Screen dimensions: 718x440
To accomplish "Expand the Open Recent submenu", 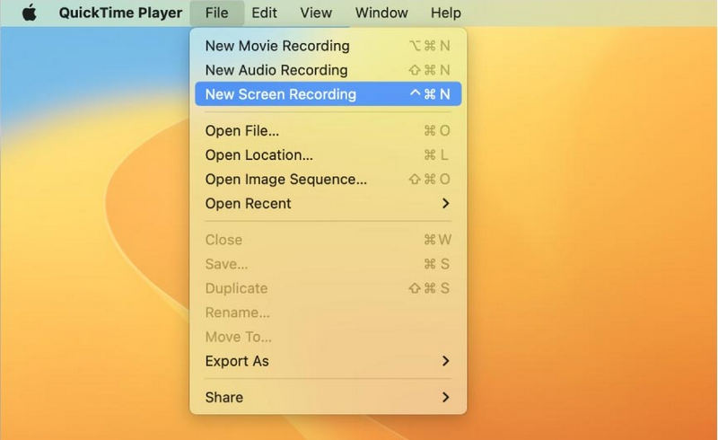I will coord(248,204).
